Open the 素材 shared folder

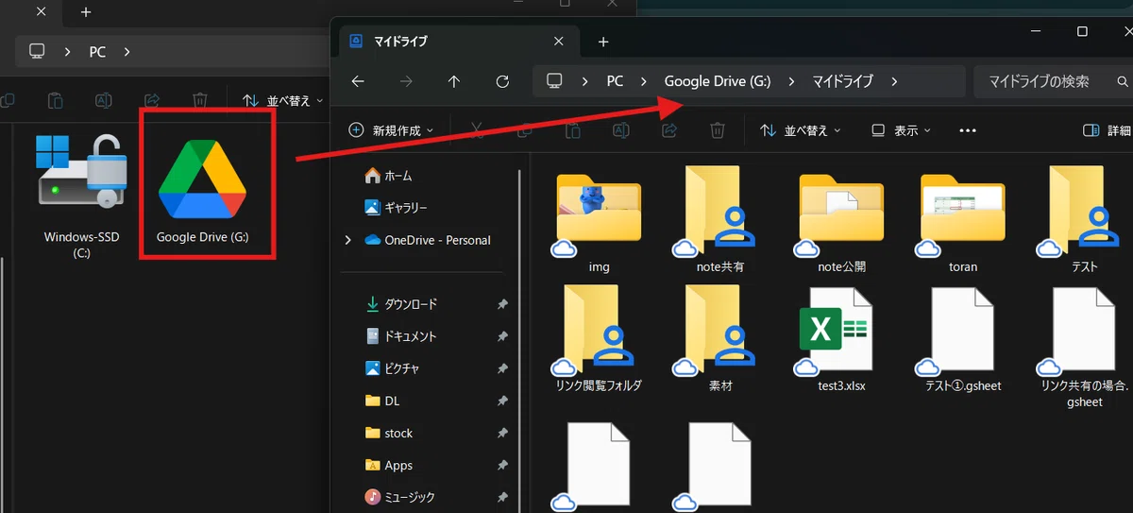pos(719,338)
